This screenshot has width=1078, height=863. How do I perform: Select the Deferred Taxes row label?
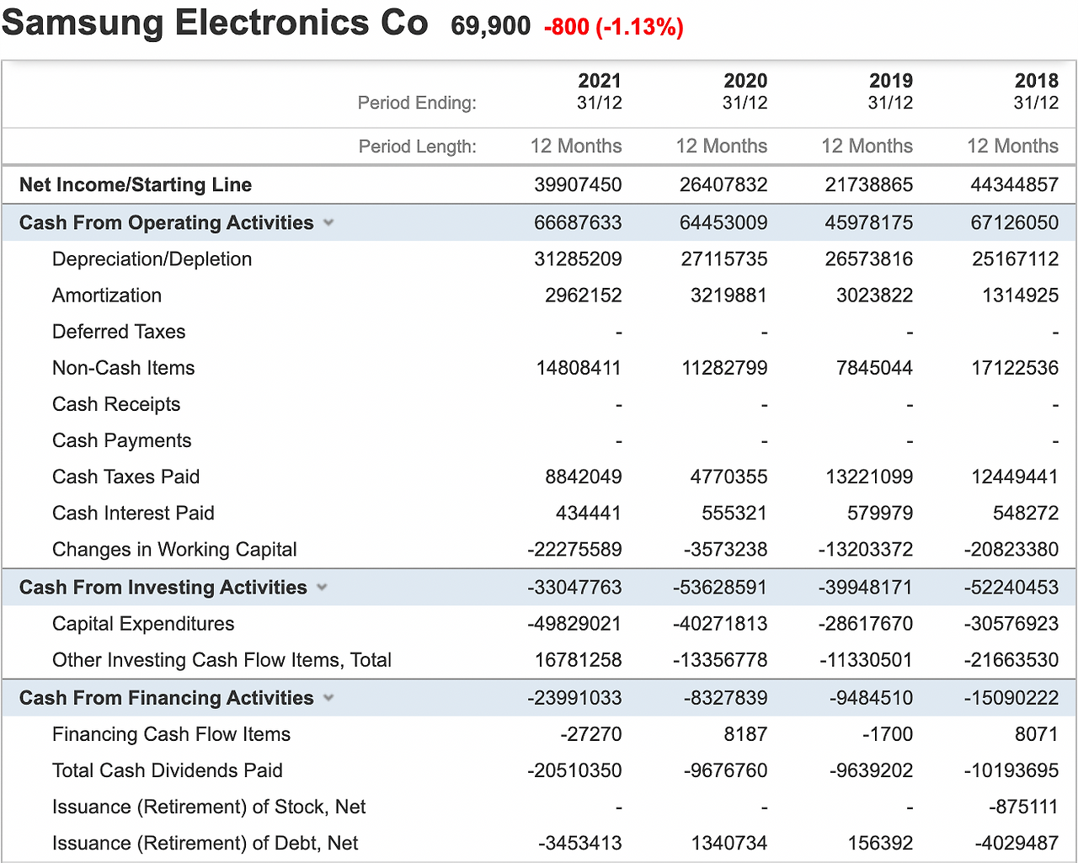pyautogui.click(x=119, y=332)
